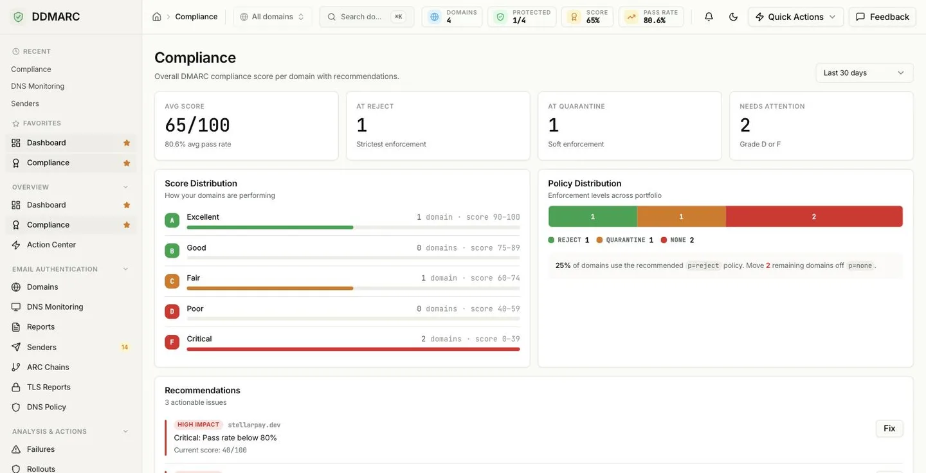Screen dimensions: 926x473
Task: Click the Senders 14 badge
Action: click(125, 347)
